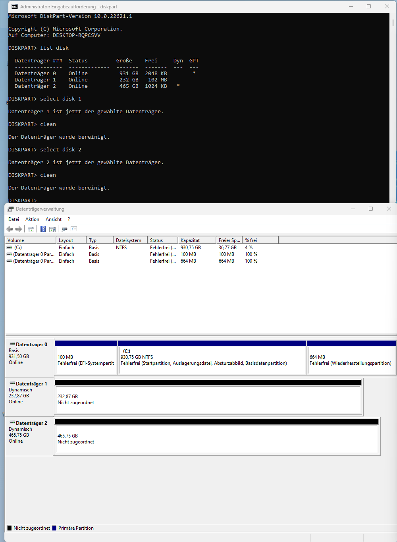Screen dimensions: 397x542
Task: Click the drive icon next to (C:)
Action: coord(9,248)
